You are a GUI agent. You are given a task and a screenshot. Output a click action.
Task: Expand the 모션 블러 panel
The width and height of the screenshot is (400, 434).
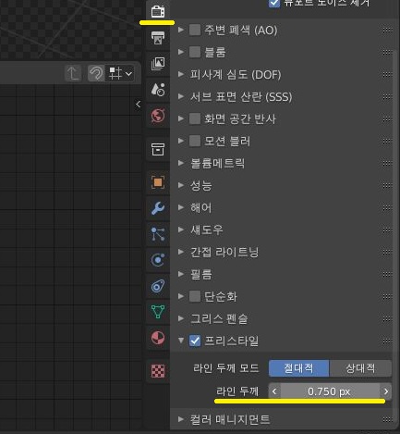[181, 141]
